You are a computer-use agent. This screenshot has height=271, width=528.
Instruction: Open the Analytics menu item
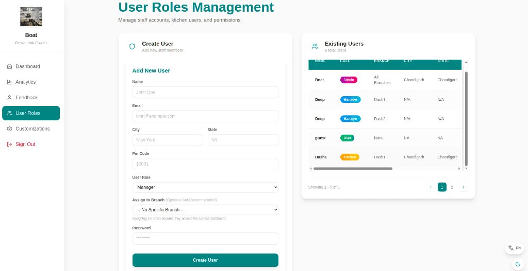point(31,82)
